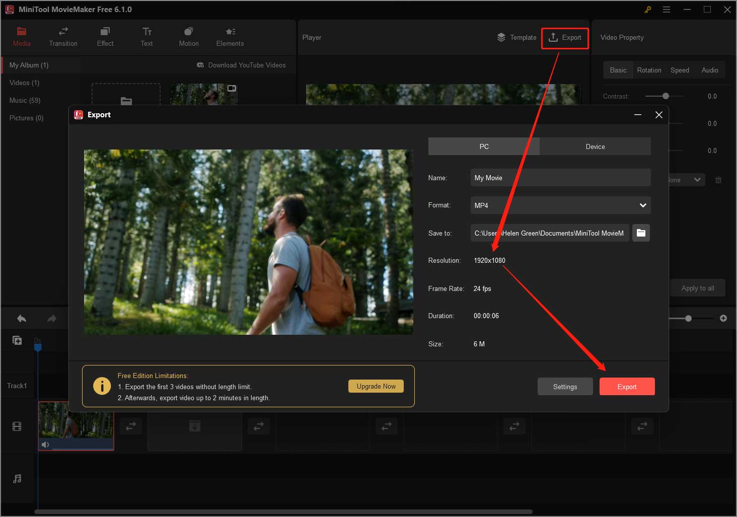Click the video track film icon

pyautogui.click(x=17, y=427)
